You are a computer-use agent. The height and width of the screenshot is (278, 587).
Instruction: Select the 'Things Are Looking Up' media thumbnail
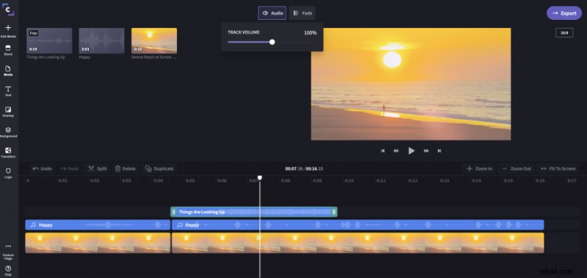[49, 41]
